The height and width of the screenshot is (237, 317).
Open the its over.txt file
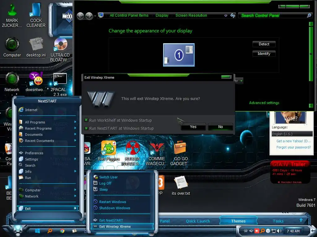tap(181, 185)
